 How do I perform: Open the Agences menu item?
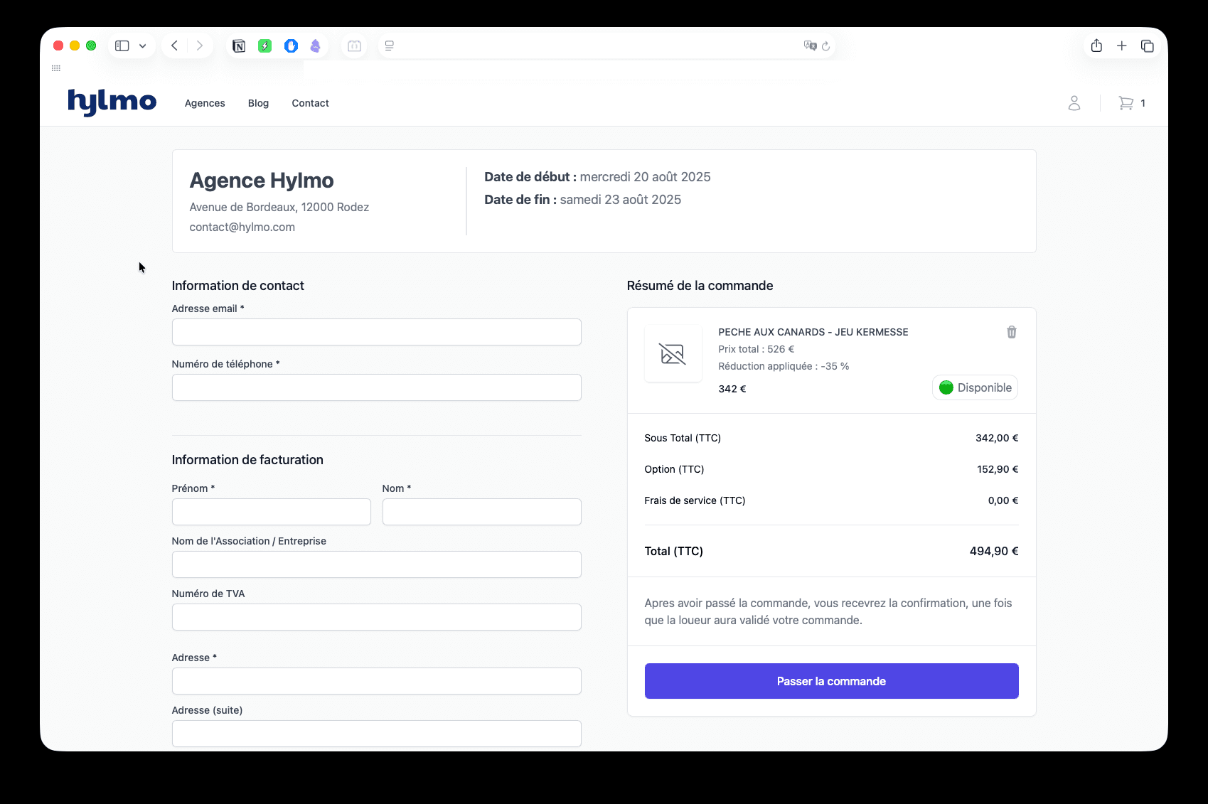pos(205,103)
